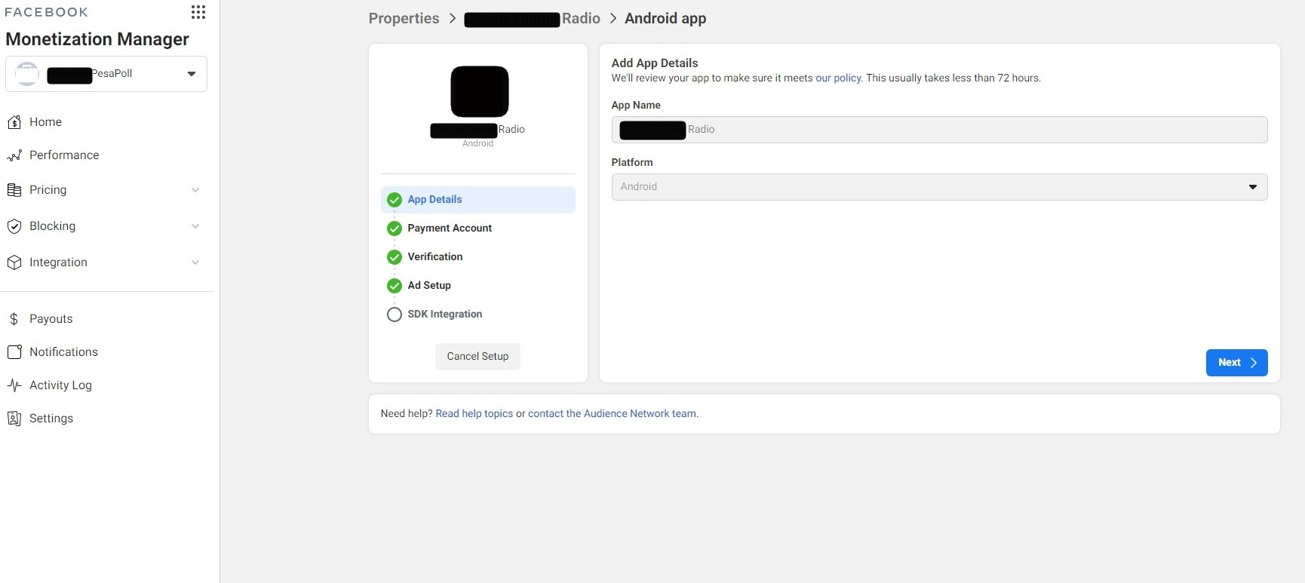
Task: Click the Settings sidebar icon
Action: pyautogui.click(x=14, y=419)
